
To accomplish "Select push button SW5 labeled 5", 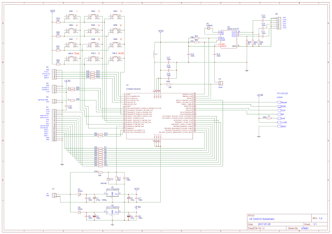I will coord(93,31).
